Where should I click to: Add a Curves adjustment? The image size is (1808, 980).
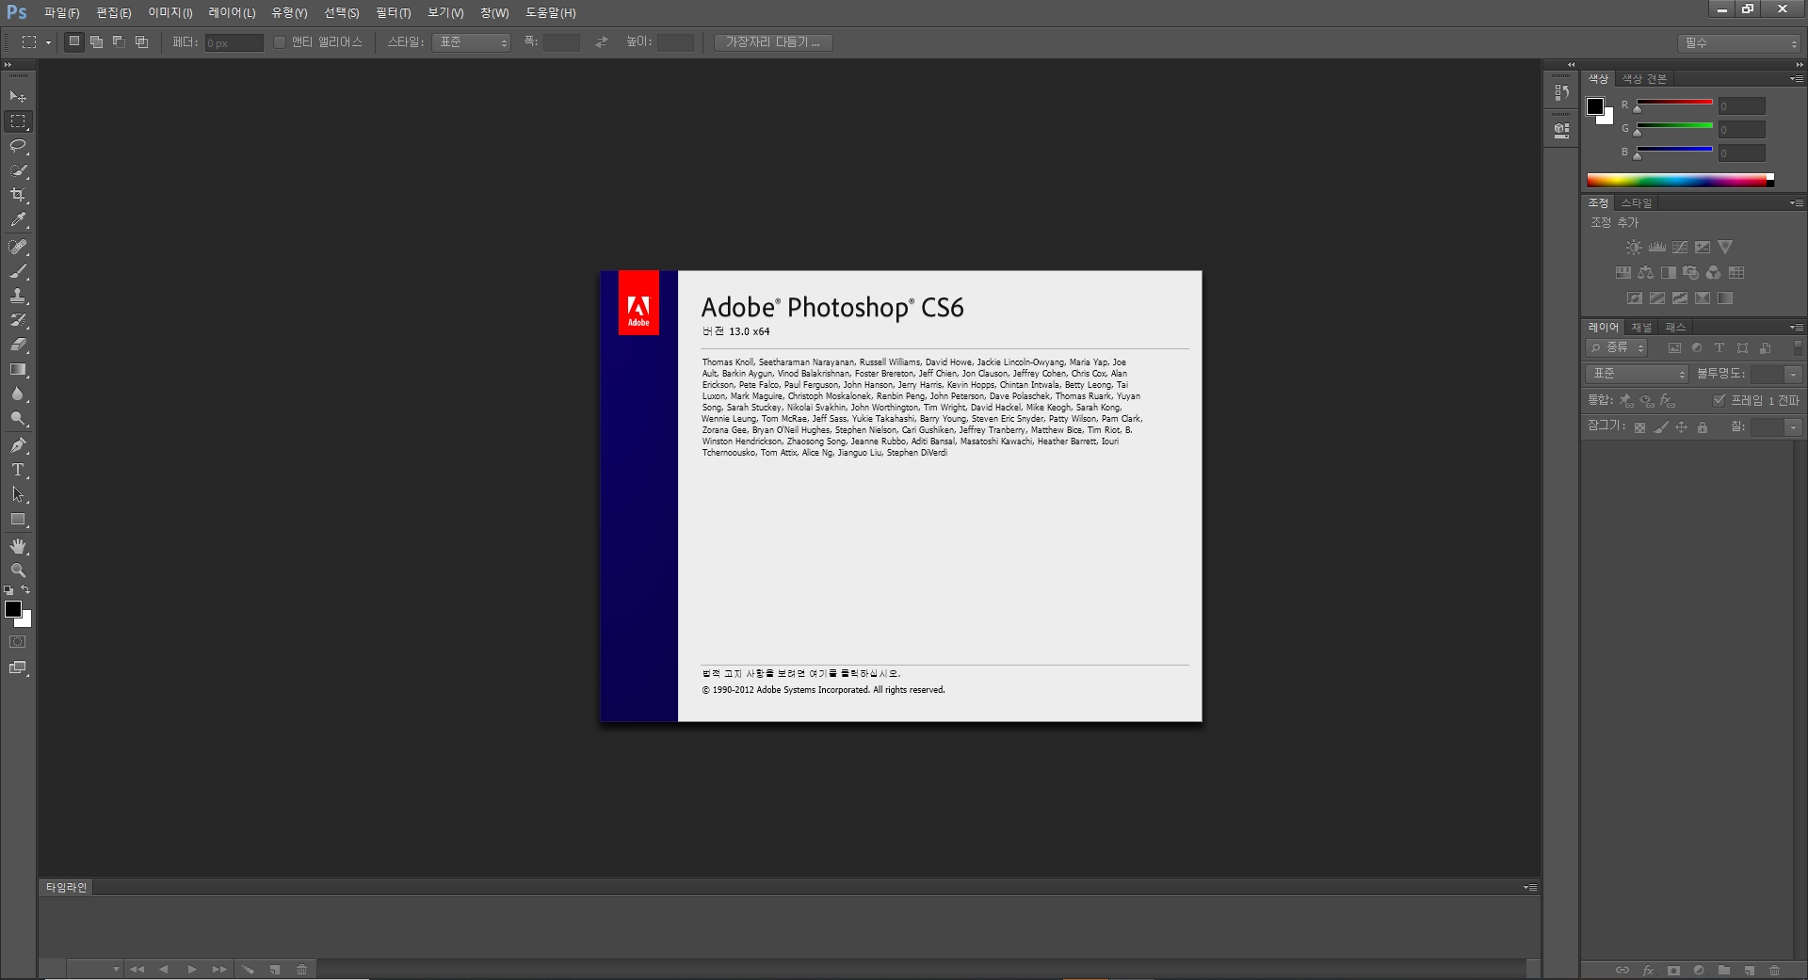point(1679,248)
